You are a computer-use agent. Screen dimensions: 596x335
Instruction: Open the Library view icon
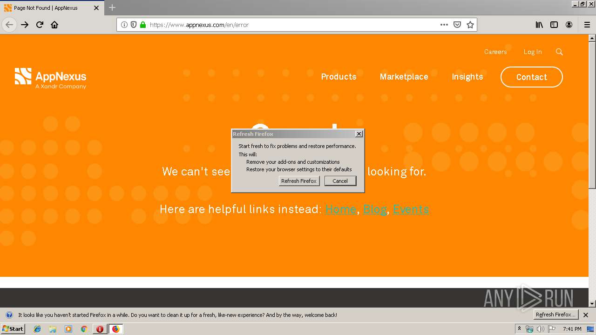click(539, 25)
